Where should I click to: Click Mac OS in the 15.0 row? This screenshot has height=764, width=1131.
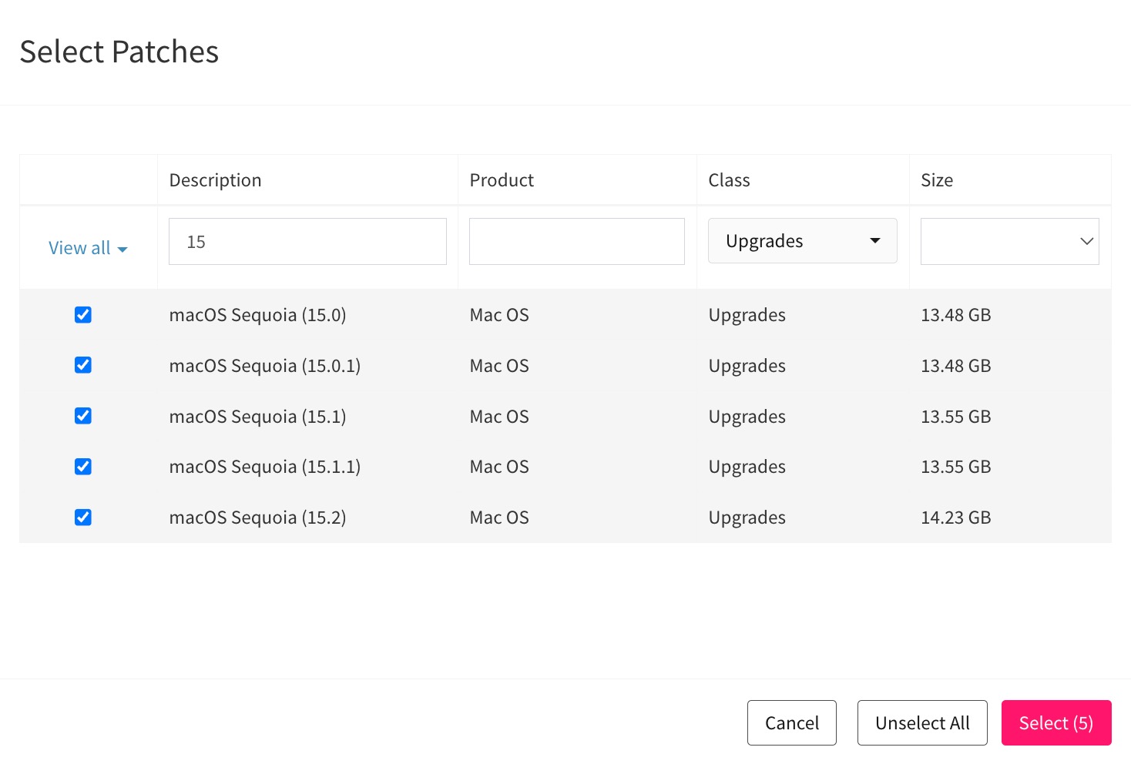tap(499, 315)
